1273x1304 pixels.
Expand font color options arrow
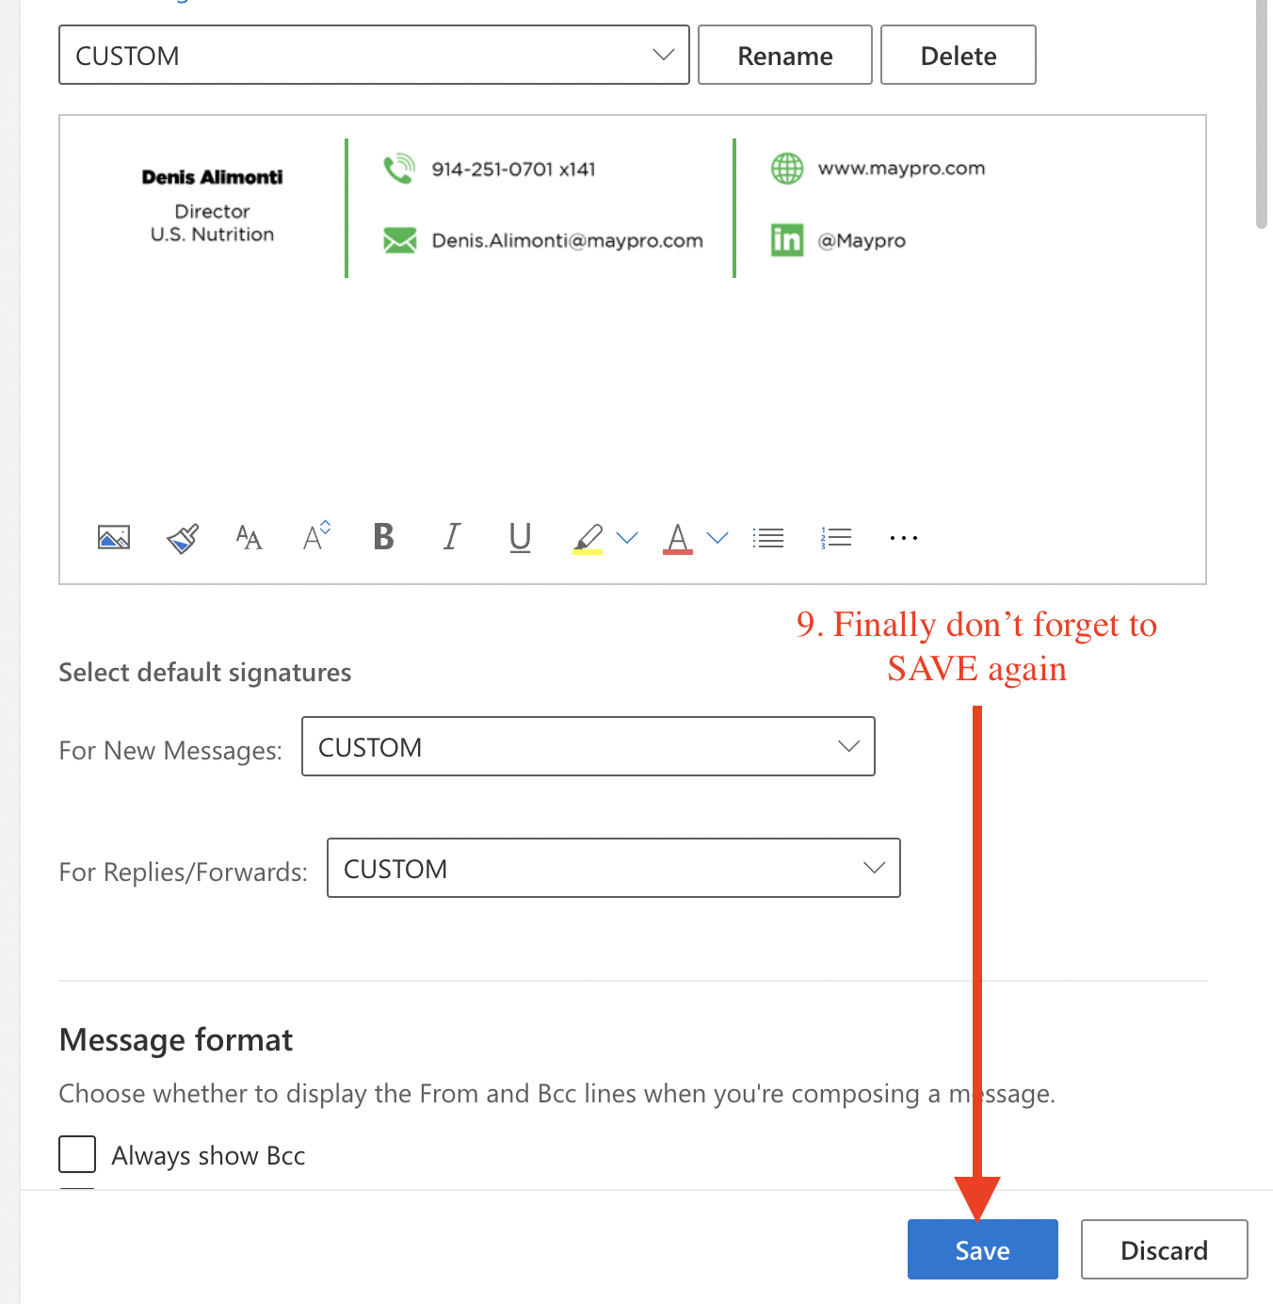click(717, 538)
